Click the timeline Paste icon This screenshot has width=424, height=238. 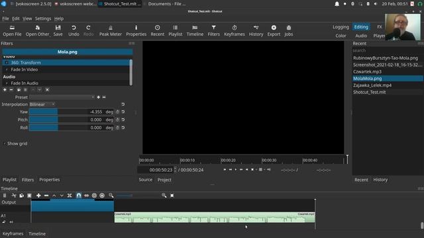(x=29, y=196)
